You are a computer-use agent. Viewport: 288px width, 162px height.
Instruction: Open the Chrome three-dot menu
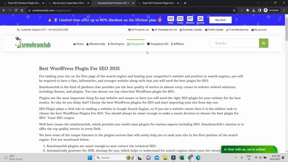284,10
